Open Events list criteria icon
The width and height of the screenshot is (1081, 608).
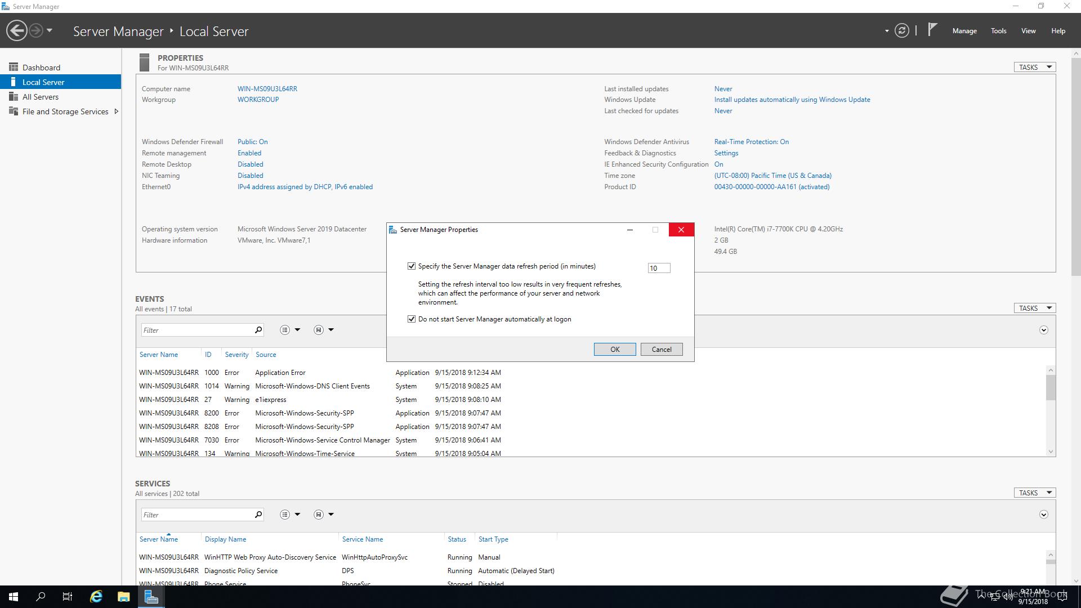point(285,330)
